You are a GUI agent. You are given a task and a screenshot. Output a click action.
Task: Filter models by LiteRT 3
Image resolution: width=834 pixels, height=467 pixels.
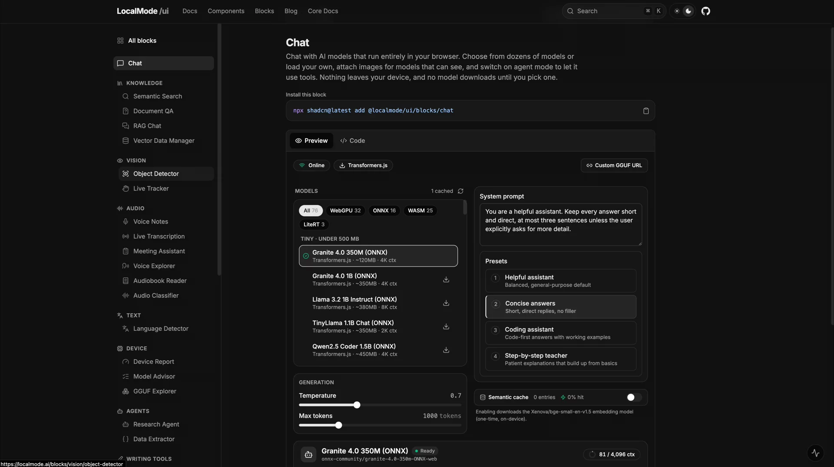314,224
